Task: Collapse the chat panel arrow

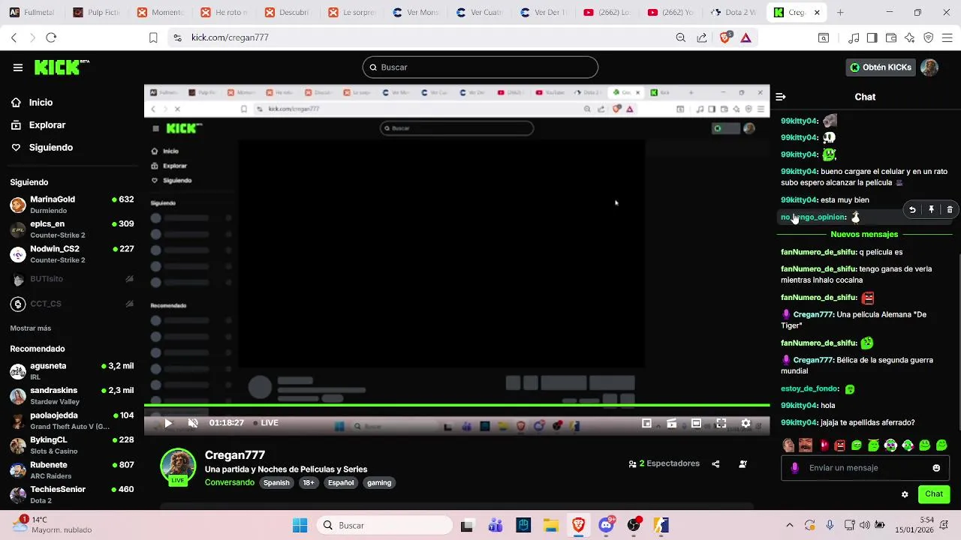Action: 781,97
